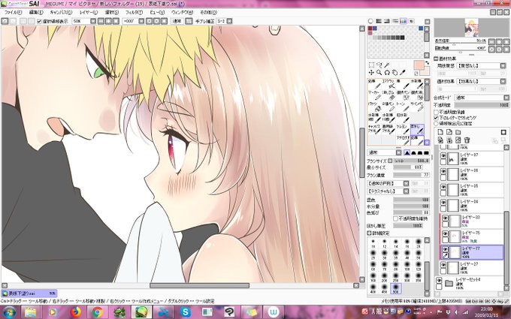Screen dimensions: 511x319
Task: Open the rotation angle dropdown in toolbar
Action: 141,21
